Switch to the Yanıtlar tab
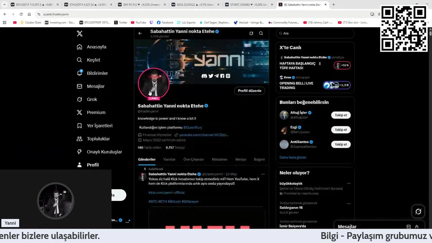Image resolution: width=432 pixels, height=243 pixels. click(169, 159)
